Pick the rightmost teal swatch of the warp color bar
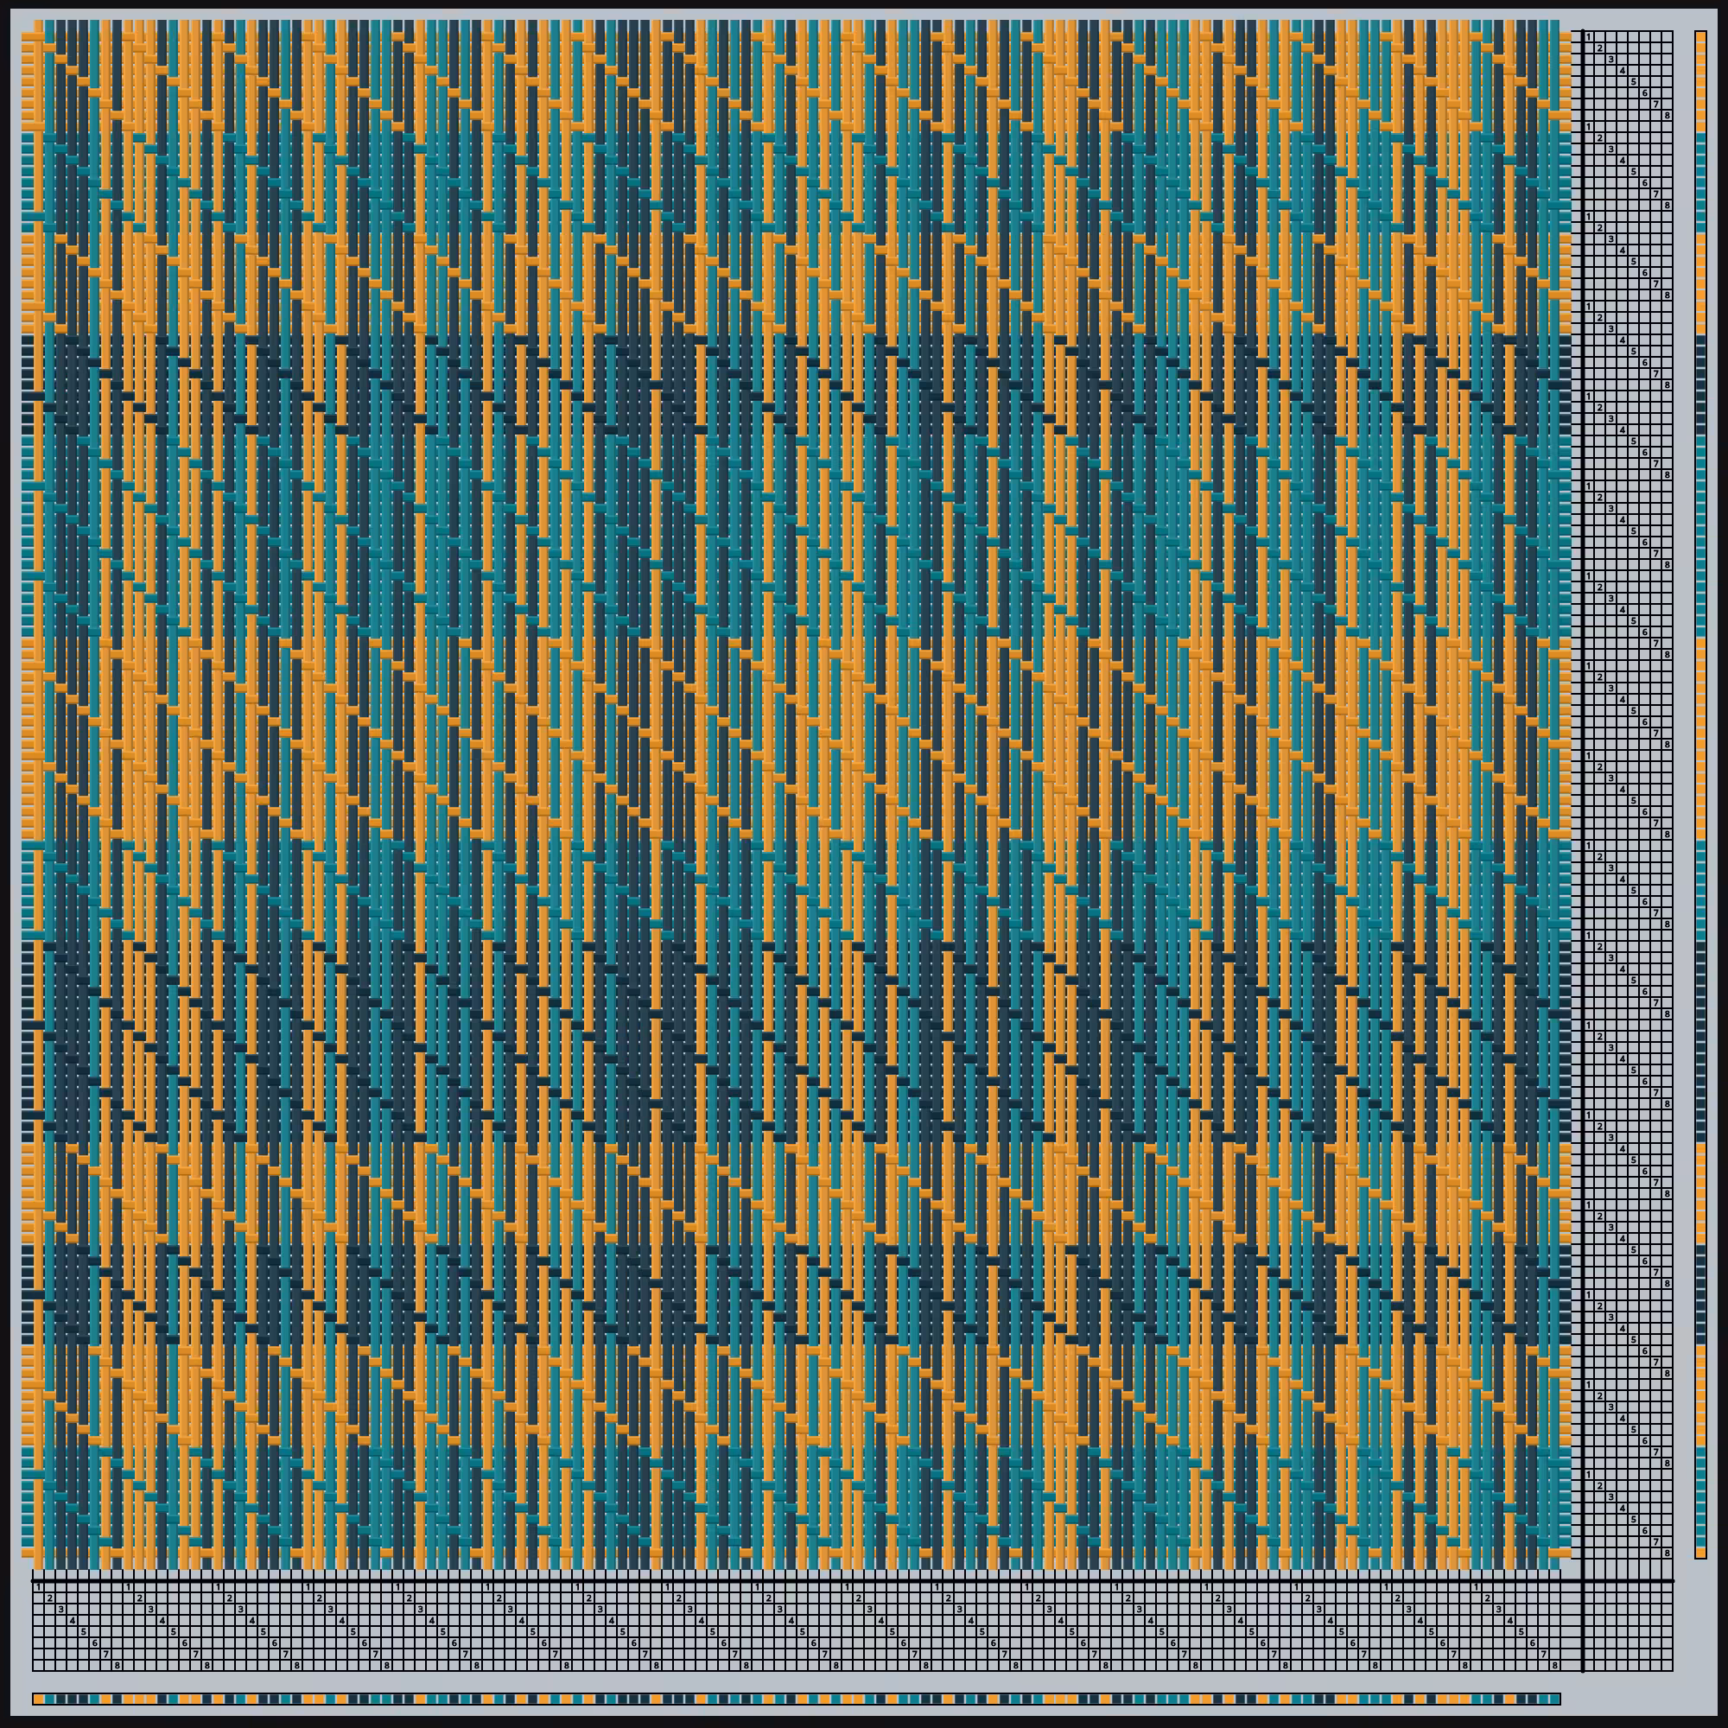 1555,1699
